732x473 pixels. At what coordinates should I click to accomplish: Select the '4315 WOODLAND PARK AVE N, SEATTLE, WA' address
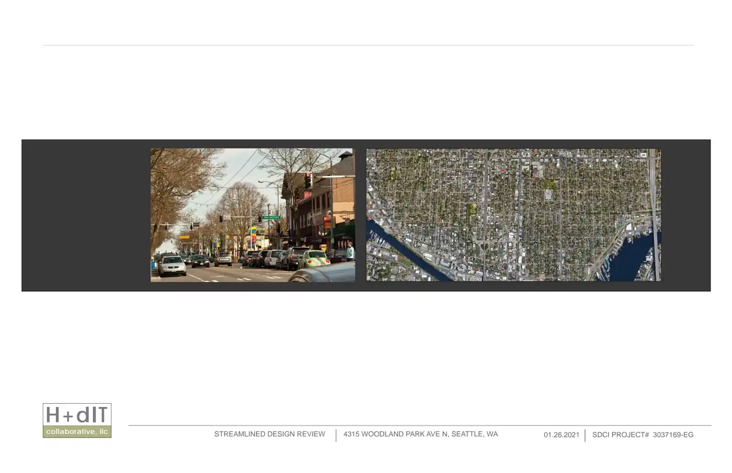tap(420, 434)
